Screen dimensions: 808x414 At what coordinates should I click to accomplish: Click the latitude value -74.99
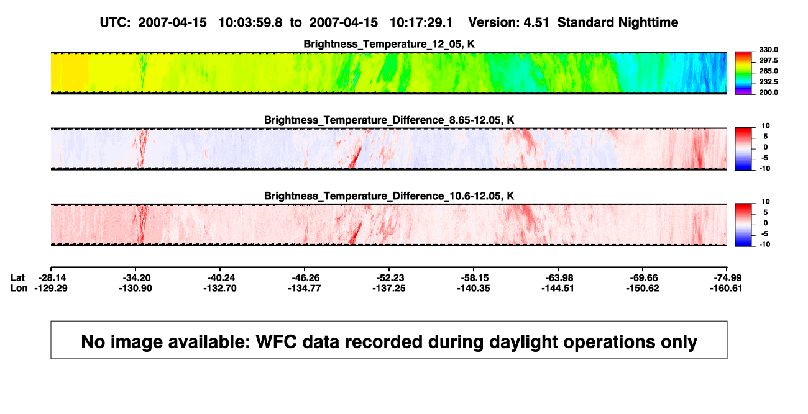(728, 277)
